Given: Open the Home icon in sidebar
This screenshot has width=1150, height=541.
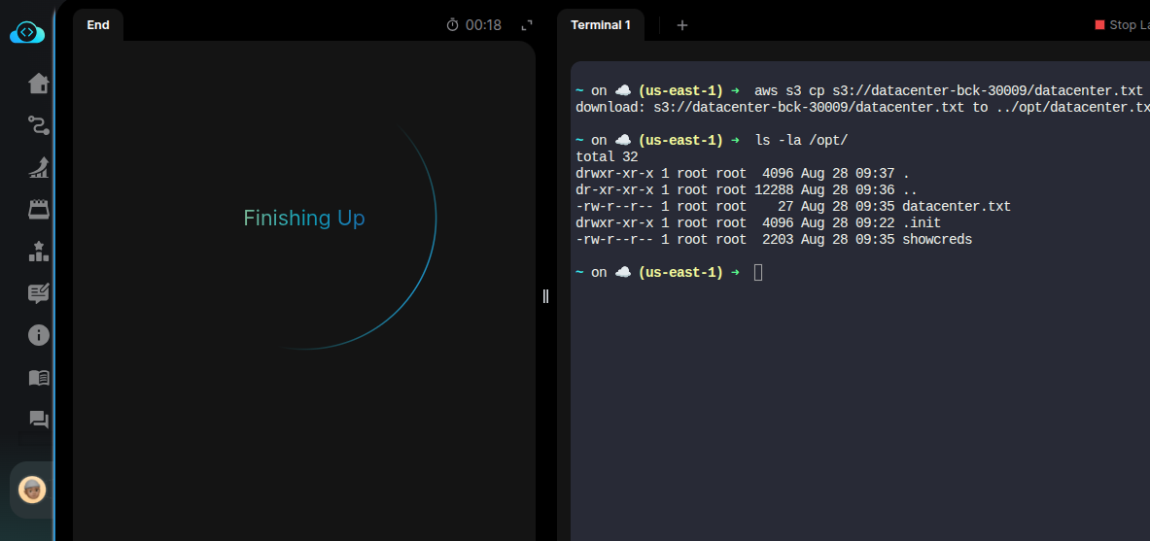Looking at the screenshot, I should click(x=38, y=84).
